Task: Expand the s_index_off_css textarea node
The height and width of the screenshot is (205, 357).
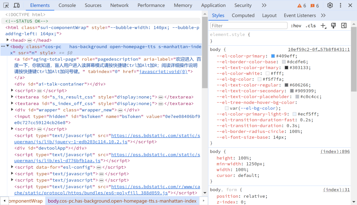Action: coord(12,103)
